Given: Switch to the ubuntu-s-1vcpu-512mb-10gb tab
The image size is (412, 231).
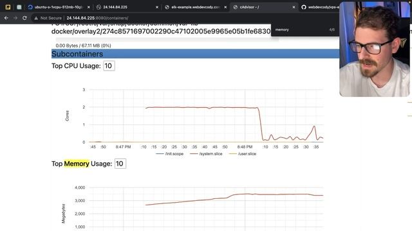Looking at the screenshot, I should (59, 7).
